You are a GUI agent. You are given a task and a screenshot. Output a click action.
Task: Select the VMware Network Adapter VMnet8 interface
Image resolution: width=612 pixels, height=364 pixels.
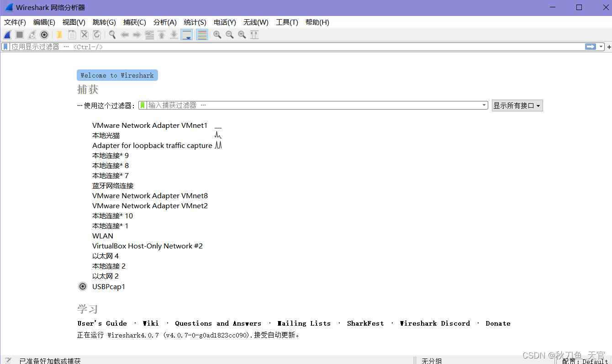[x=150, y=196]
